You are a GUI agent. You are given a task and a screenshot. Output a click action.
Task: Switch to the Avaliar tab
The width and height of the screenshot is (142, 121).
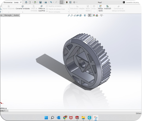click(16, 15)
